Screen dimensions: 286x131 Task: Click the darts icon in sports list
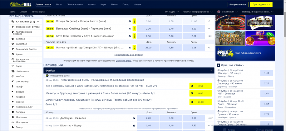13,66
